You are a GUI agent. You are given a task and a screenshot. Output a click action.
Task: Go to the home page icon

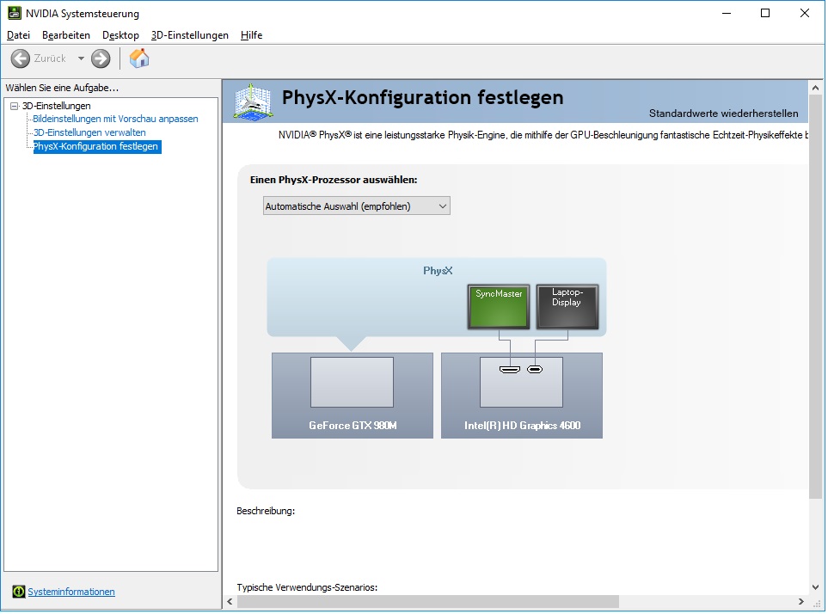[x=139, y=58]
